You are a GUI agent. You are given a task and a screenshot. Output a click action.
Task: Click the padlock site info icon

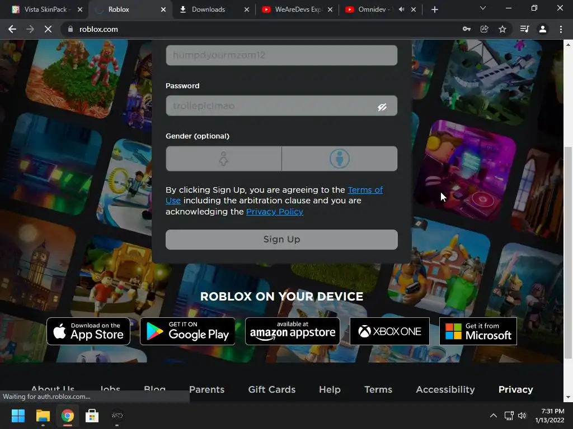71,29
